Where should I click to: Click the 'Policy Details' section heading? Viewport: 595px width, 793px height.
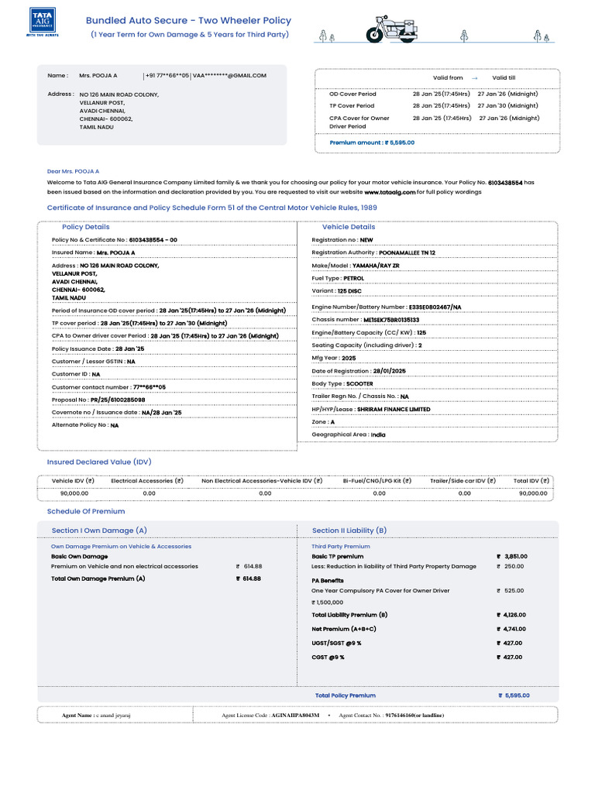[85, 227]
